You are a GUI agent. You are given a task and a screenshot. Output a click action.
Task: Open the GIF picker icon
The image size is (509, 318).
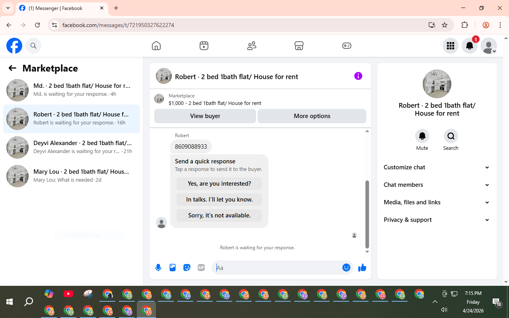tap(201, 268)
